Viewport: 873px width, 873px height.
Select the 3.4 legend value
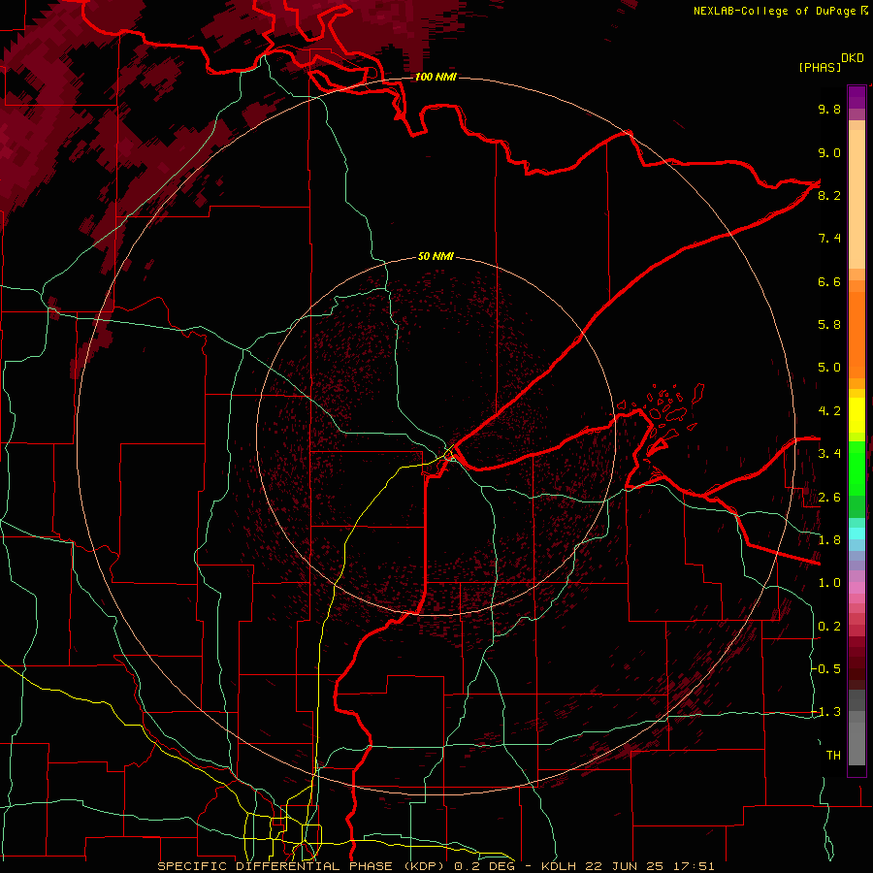(x=829, y=454)
